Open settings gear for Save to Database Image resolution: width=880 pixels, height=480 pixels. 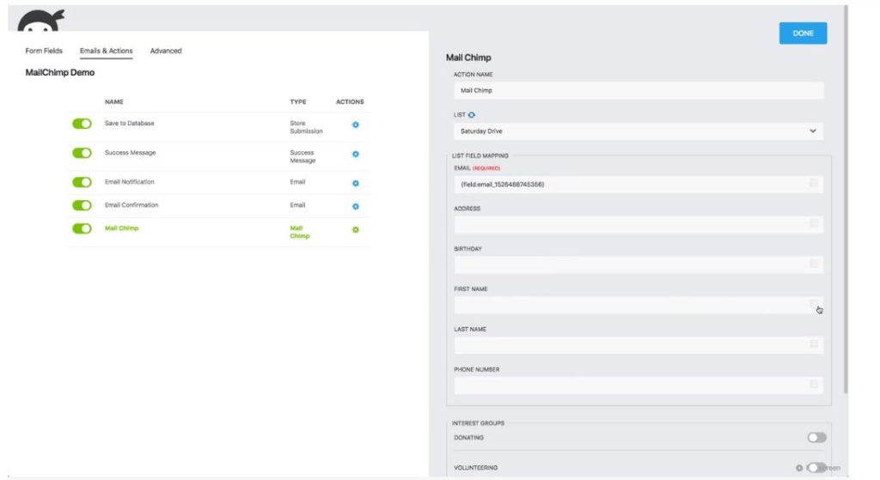tap(355, 125)
